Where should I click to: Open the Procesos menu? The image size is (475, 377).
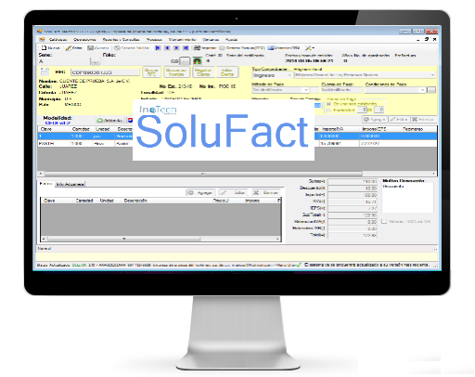154,40
